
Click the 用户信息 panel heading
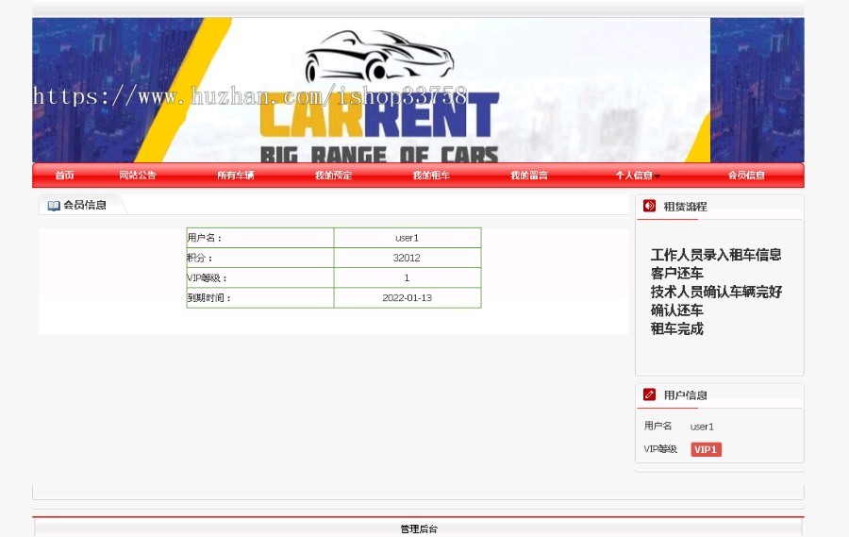tap(685, 395)
